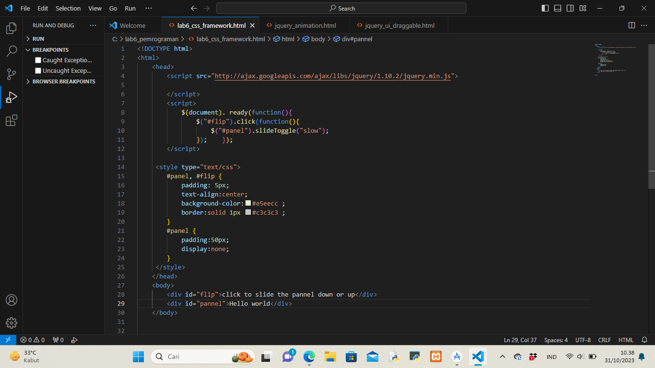Image resolution: width=655 pixels, height=368 pixels.
Task: Open the Run menu
Action: pyautogui.click(x=129, y=8)
